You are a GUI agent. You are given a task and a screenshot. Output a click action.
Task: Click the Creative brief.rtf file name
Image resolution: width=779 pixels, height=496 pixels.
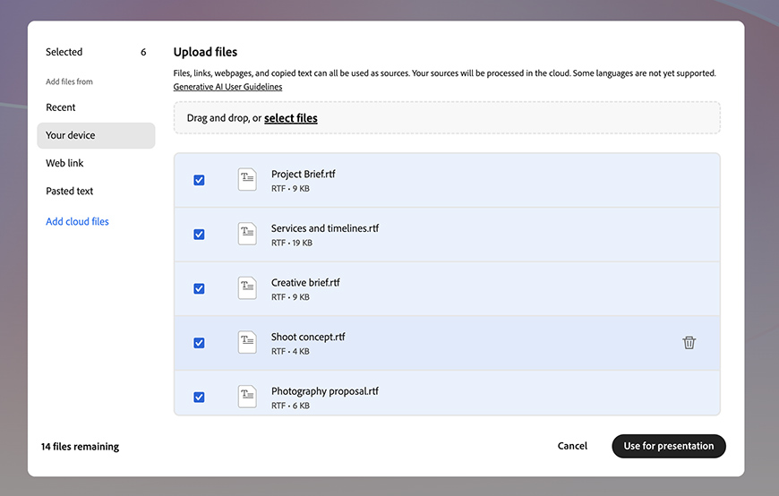click(305, 282)
